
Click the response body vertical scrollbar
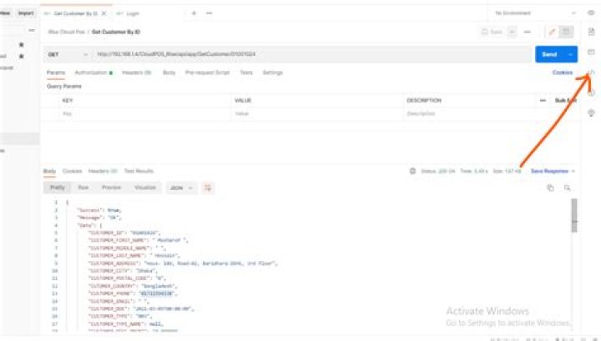click(574, 215)
